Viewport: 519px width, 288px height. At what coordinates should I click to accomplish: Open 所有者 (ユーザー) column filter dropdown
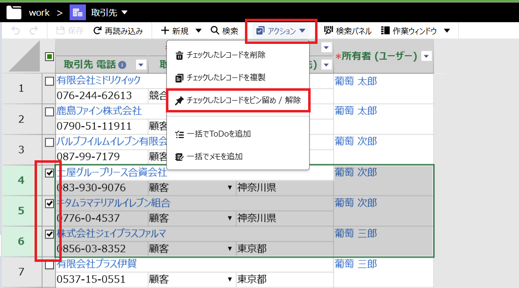click(426, 56)
